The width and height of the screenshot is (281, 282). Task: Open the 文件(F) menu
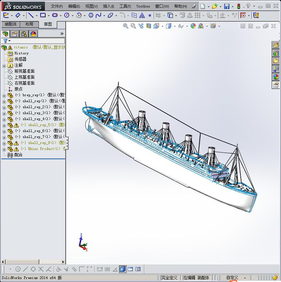pos(57,6)
